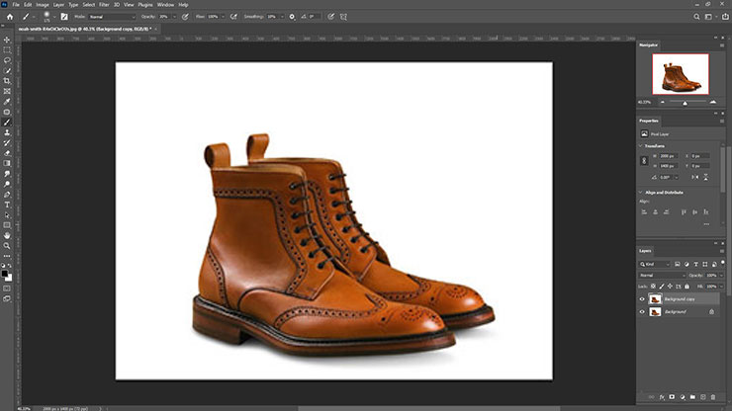This screenshot has width=732, height=411.
Task: Hide the Background copy layer
Action: tap(642, 298)
